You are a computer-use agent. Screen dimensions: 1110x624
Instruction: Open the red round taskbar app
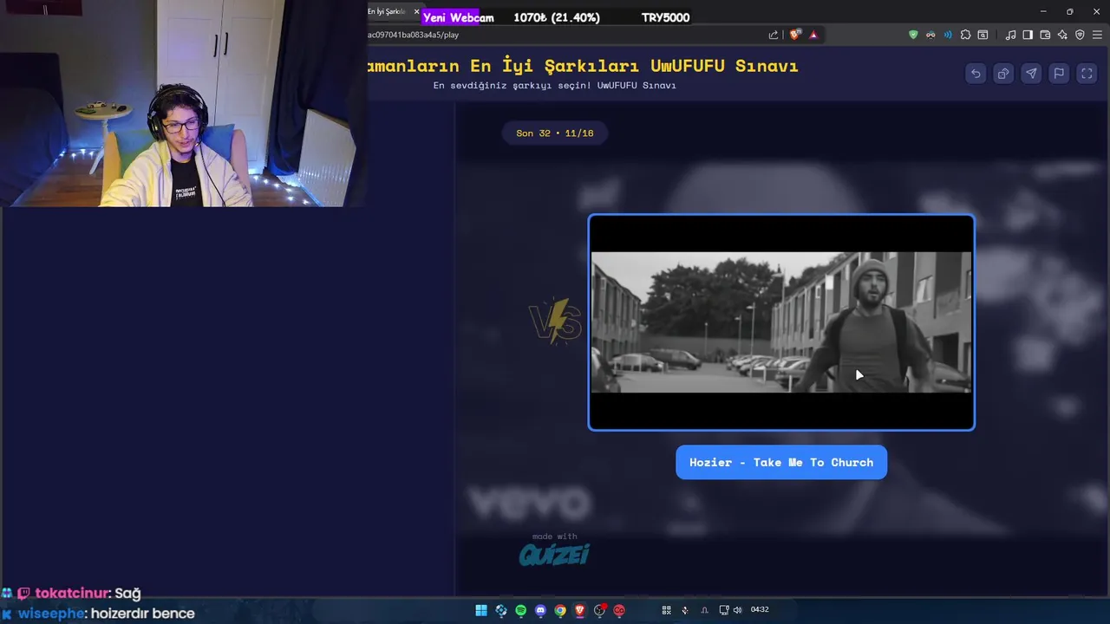(619, 610)
